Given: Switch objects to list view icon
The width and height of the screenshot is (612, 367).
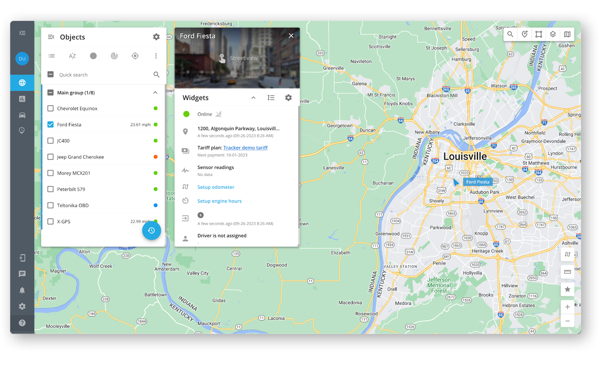Looking at the screenshot, I should point(52,56).
